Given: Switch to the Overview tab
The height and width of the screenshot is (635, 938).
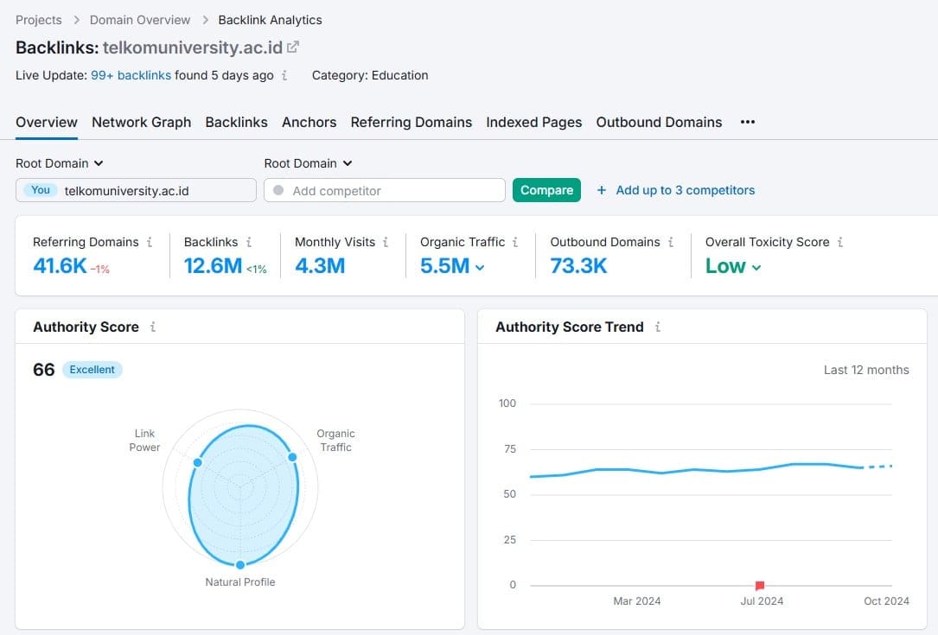Looking at the screenshot, I should [47, 122].
